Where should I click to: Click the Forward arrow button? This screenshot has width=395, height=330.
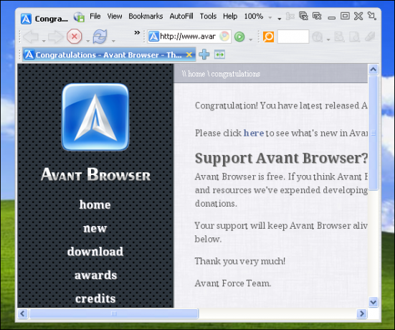point(55,37)
